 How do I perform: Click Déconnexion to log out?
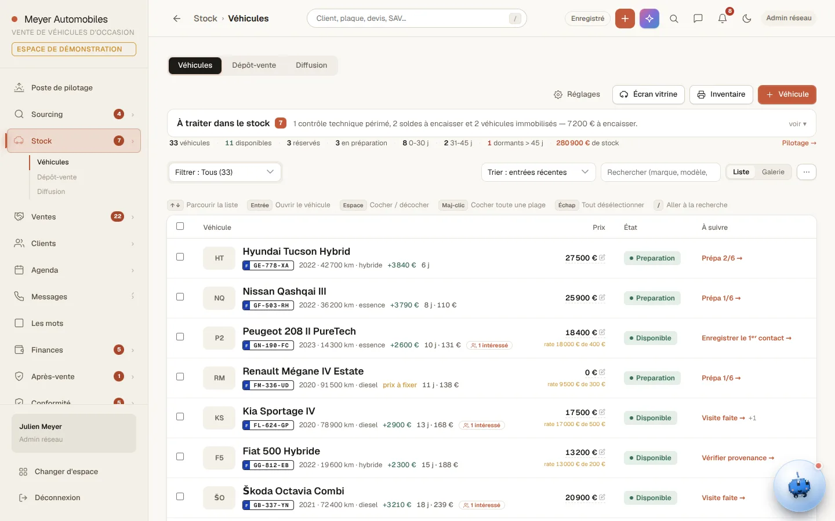74,498
